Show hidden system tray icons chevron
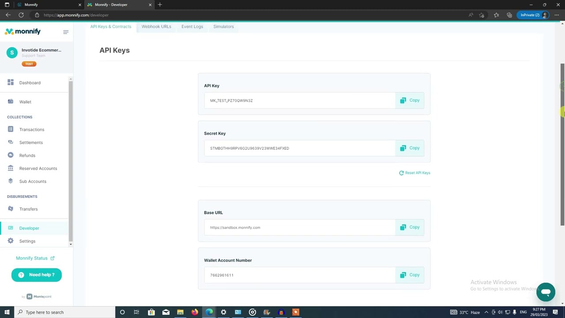 (x=486, y=312)
